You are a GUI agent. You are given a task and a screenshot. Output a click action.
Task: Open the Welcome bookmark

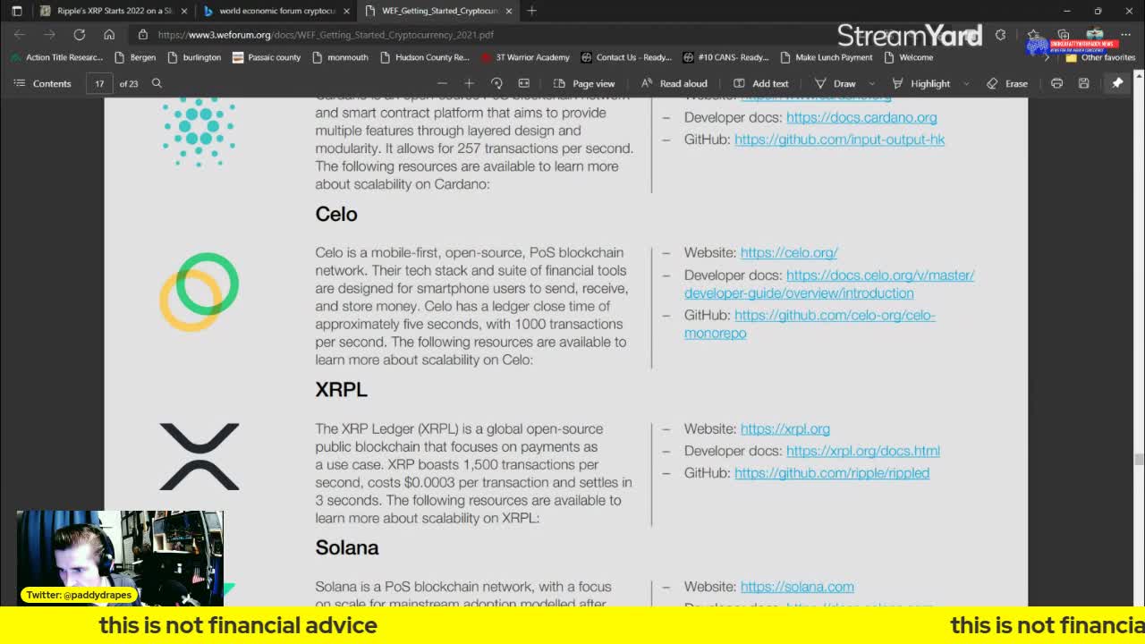tap(907, 57)
